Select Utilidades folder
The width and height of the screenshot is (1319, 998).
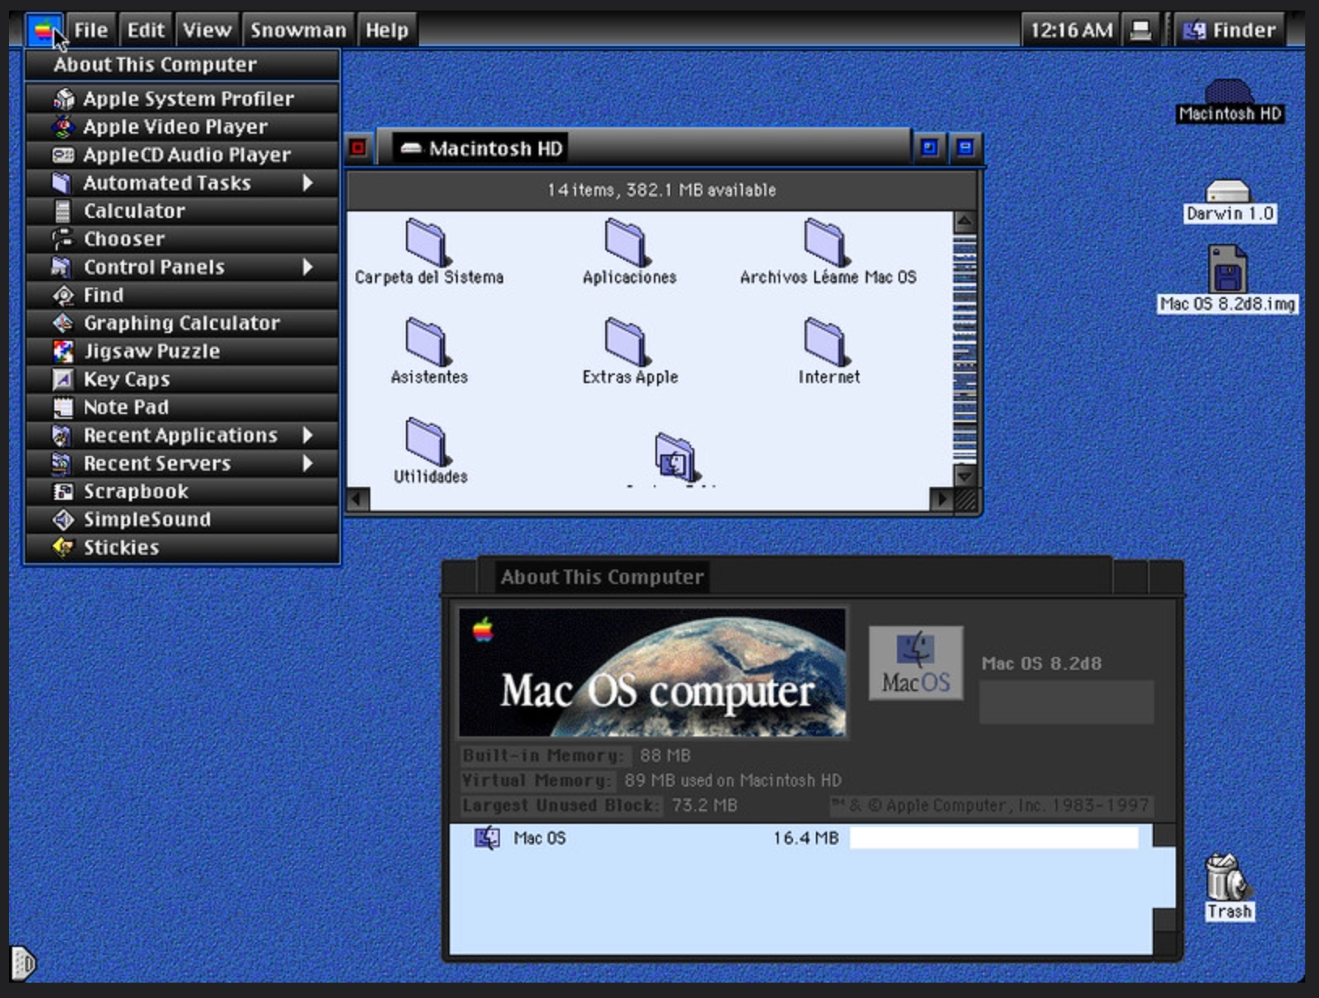[429, 451]
